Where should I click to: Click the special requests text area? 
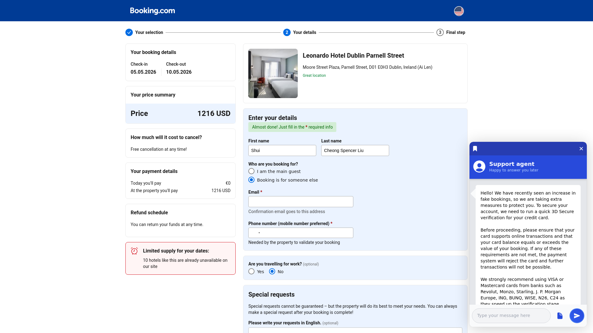point(355,330)
